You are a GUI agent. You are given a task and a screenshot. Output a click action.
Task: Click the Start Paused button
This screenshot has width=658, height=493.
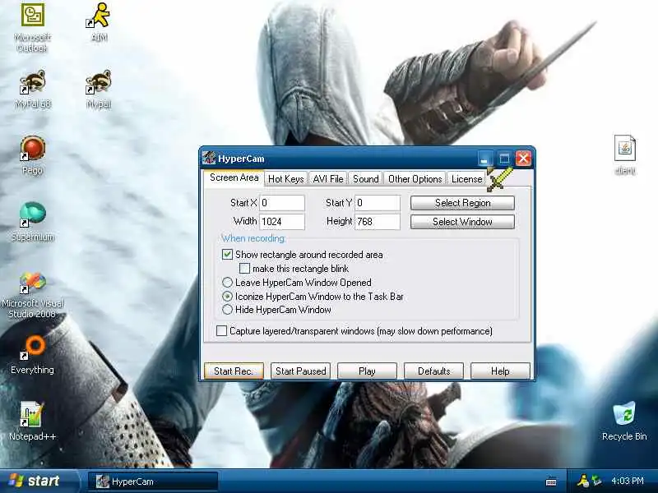(x=300, y=371)
